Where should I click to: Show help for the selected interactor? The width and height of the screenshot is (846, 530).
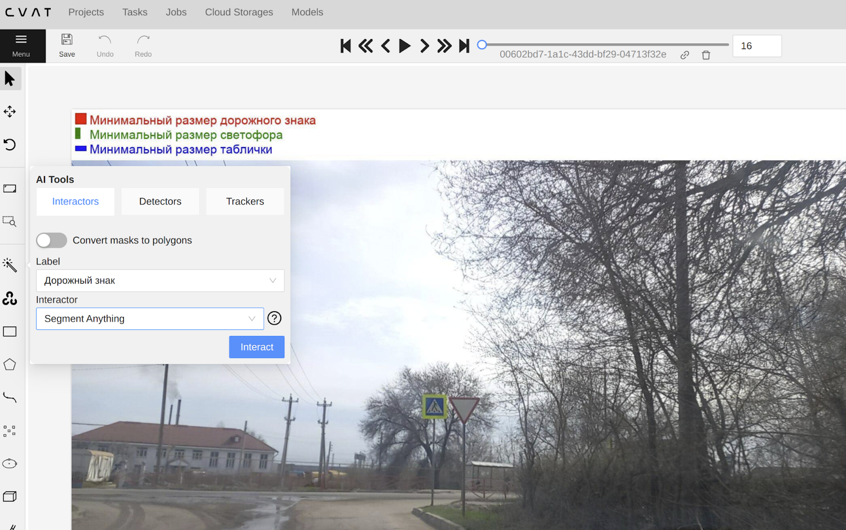[274, 318]
